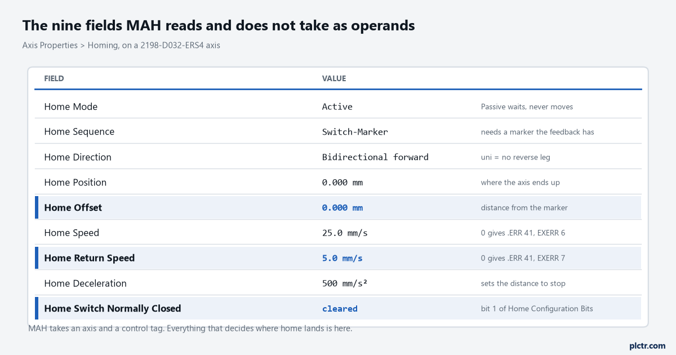Click the Home Deceleration field label
Image resolution: width=676 pixels, height=355 pixels.
coord(86,283)
